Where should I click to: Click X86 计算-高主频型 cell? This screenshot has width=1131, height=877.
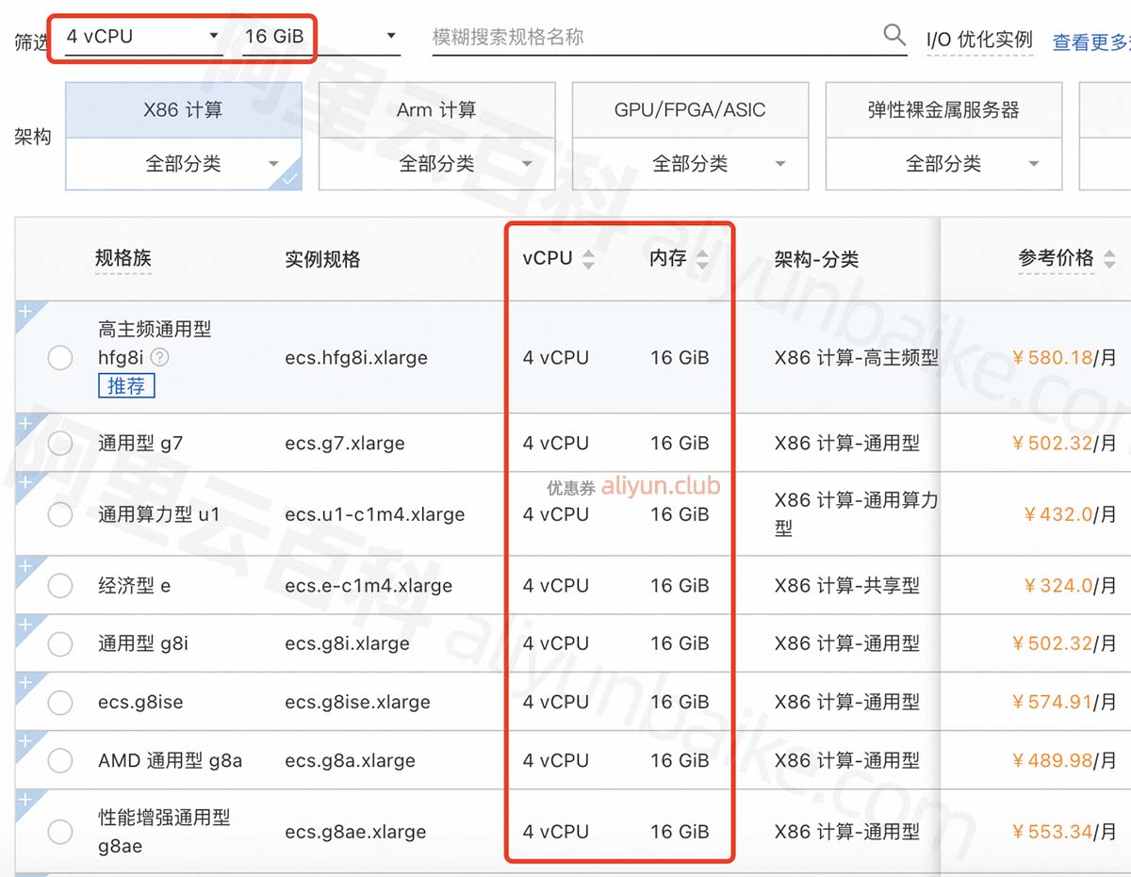(857, 358)
